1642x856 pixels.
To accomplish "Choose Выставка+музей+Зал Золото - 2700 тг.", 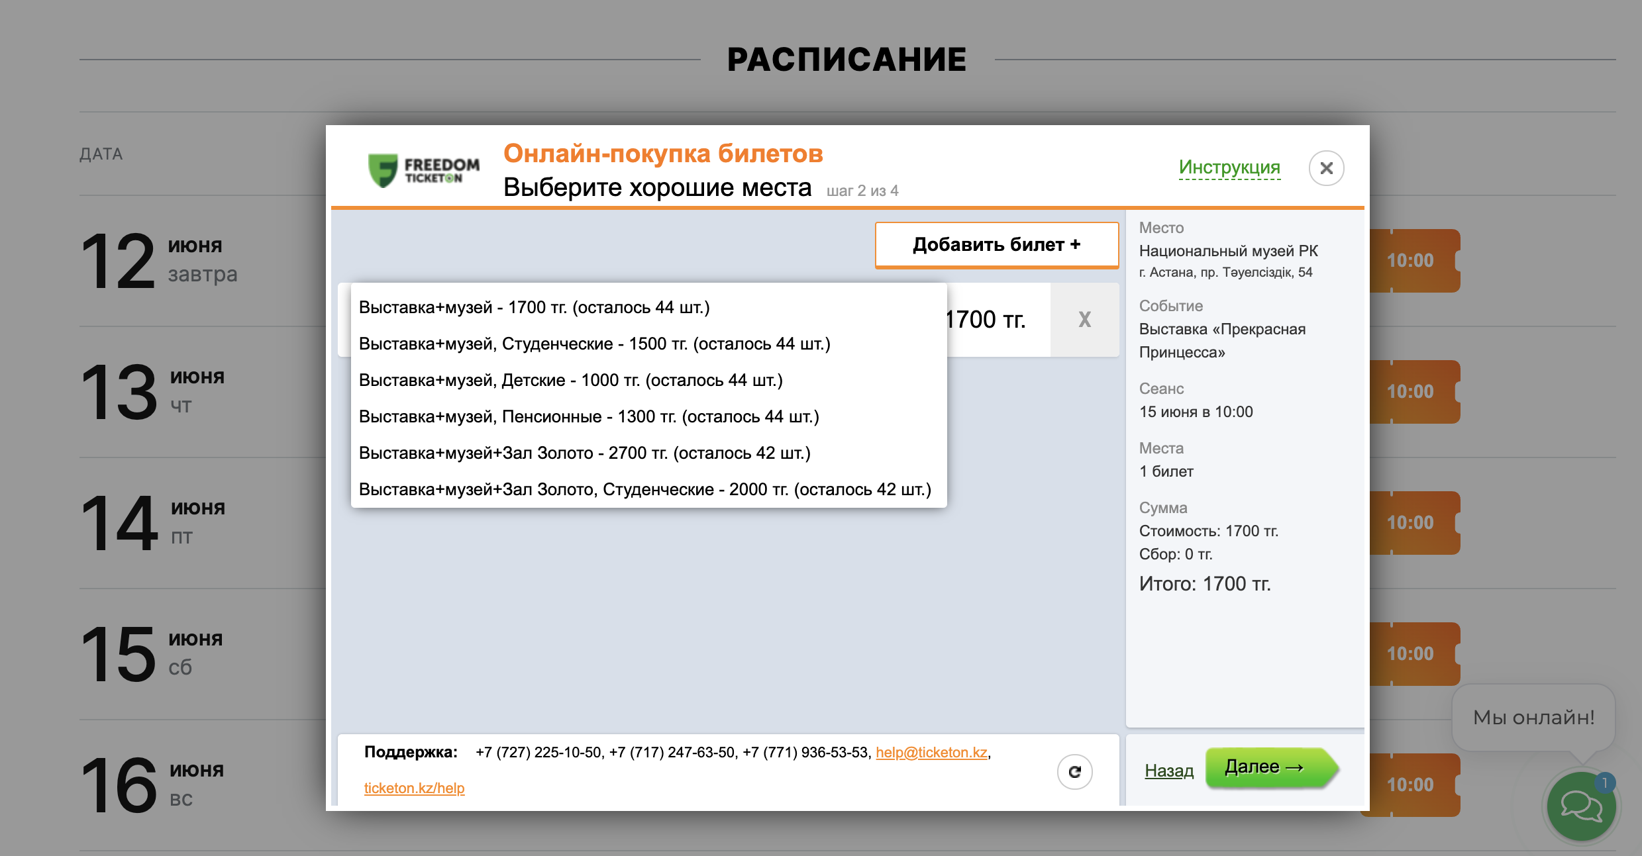I will point(584,453).
